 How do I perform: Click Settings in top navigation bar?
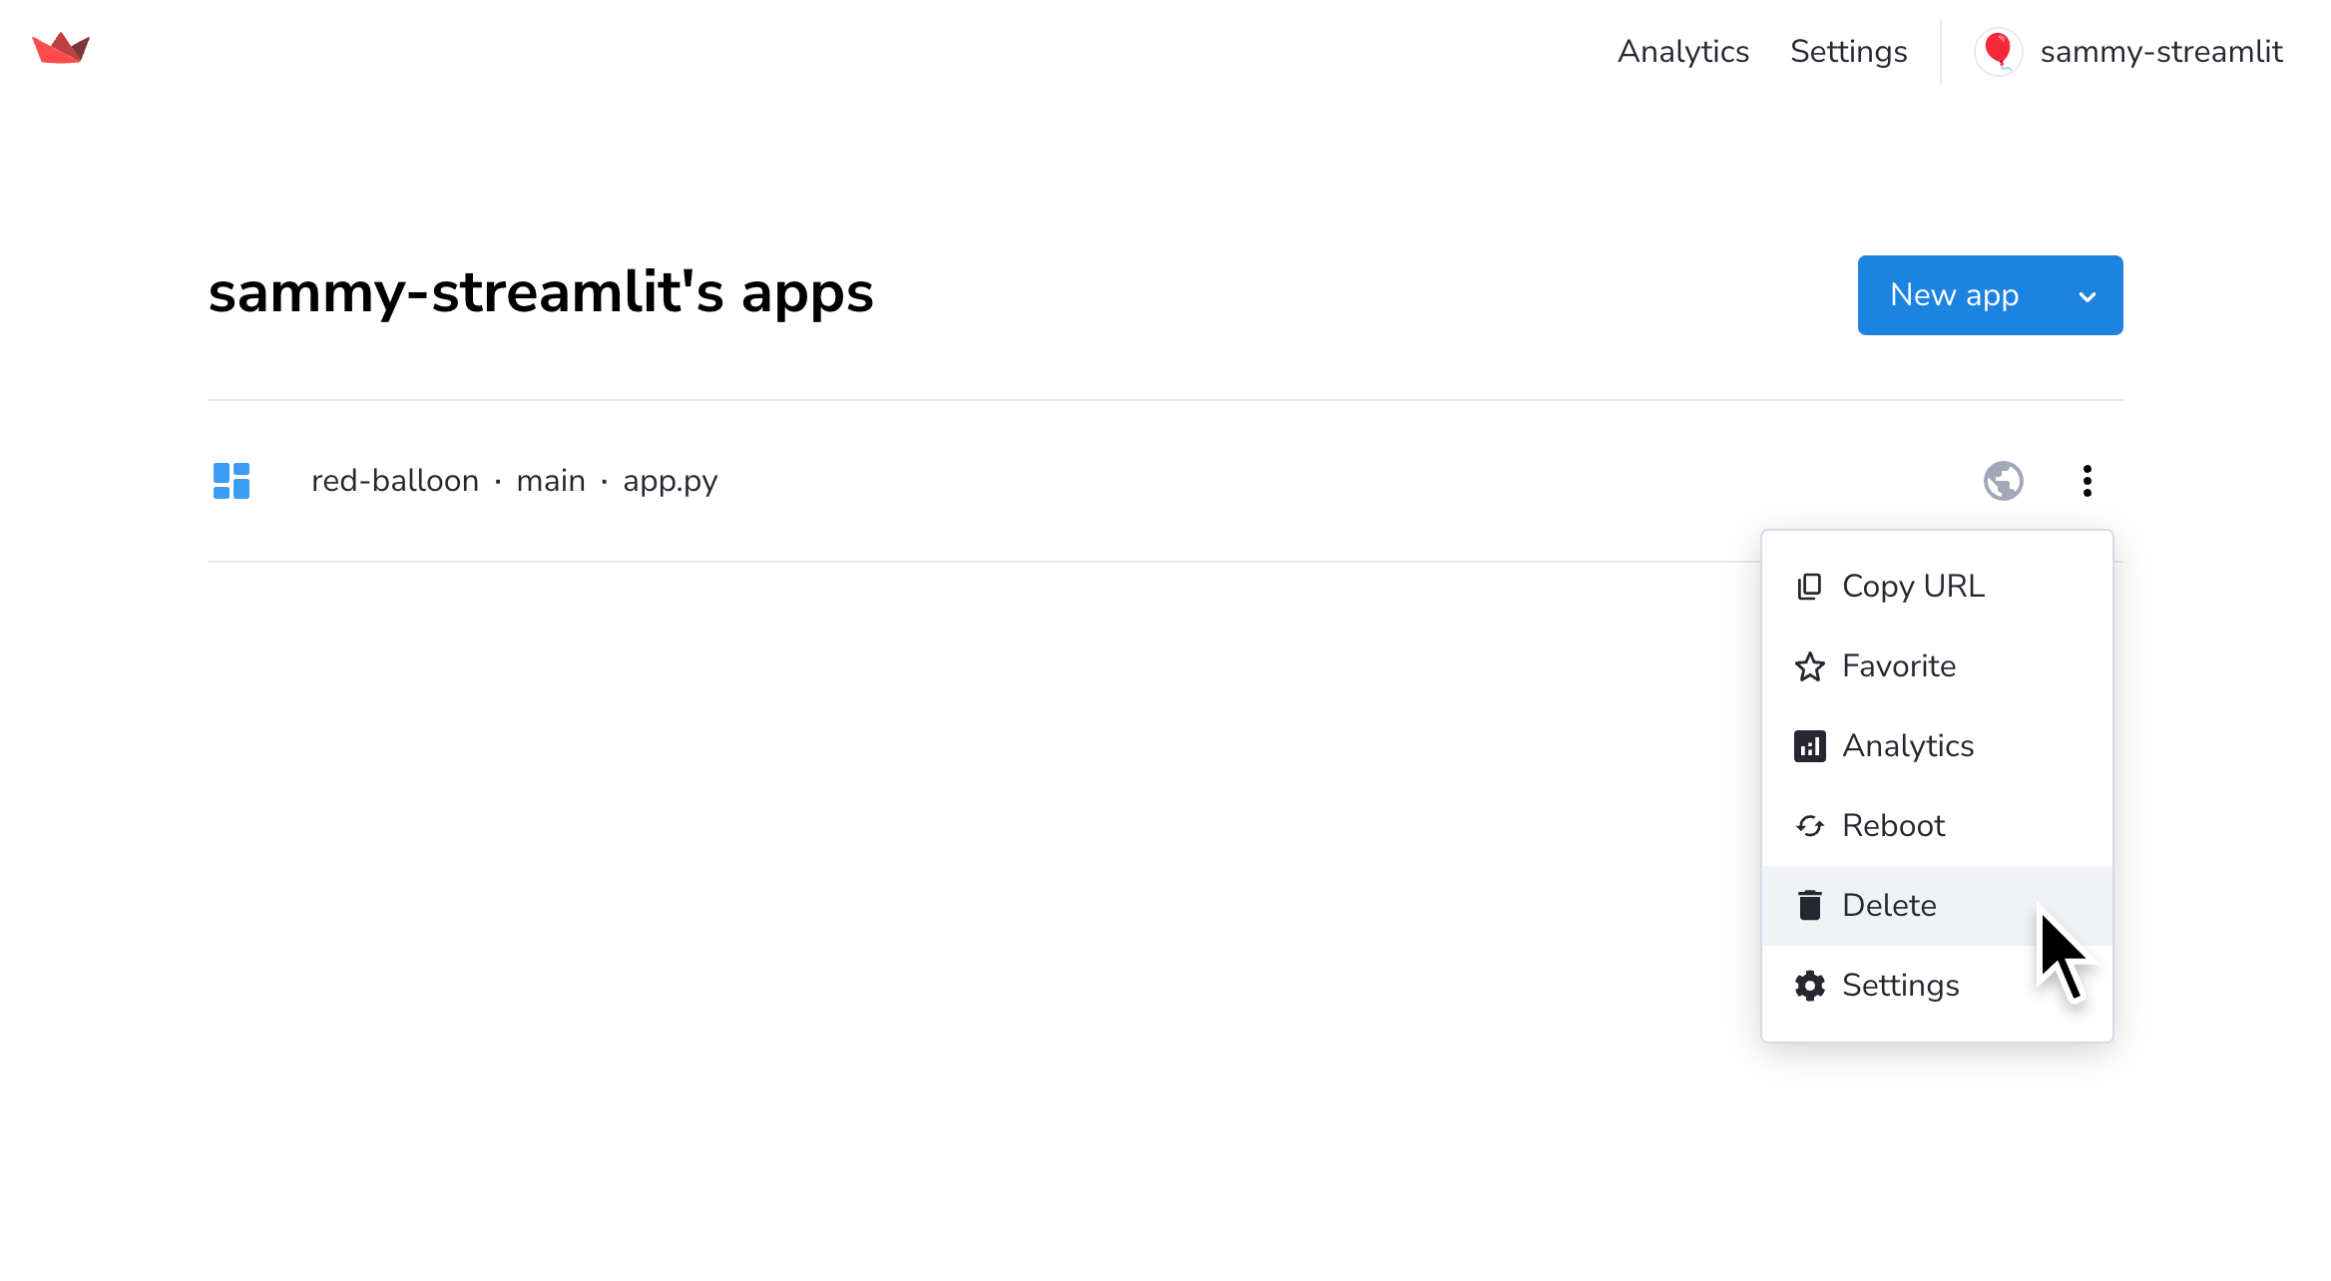click(x=1848, y=51)
